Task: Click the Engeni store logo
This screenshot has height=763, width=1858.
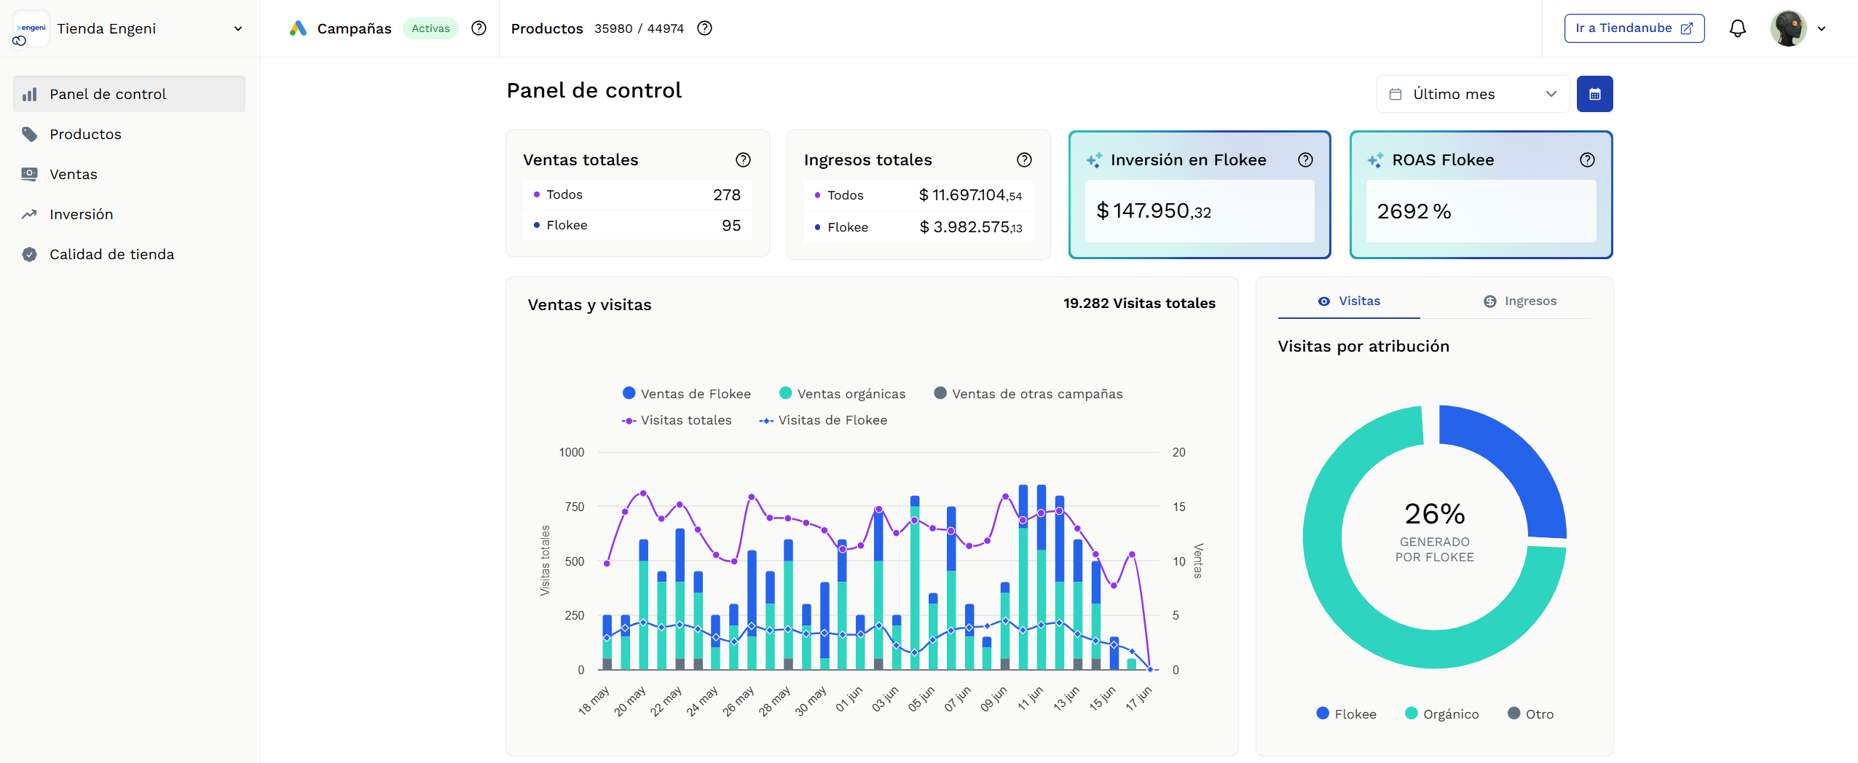Action: [31, 28]
